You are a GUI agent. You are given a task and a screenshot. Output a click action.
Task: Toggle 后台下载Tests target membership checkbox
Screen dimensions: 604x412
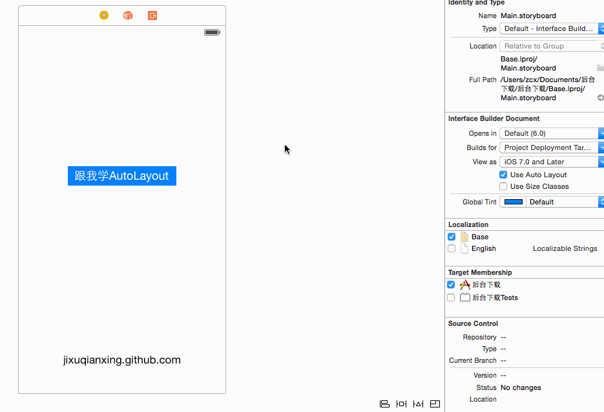pos(452,298)
